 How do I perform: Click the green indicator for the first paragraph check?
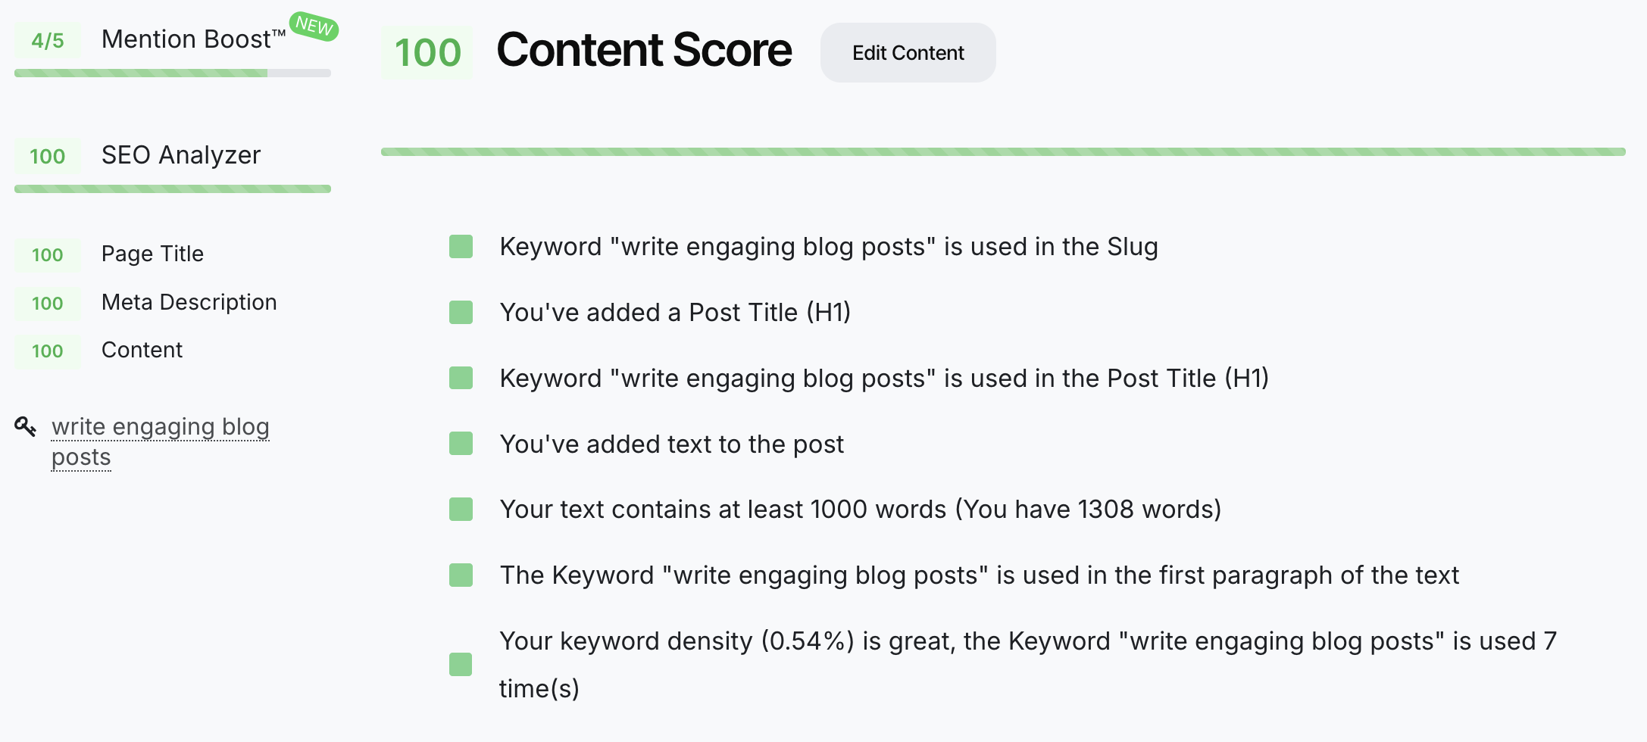(461, 575)
